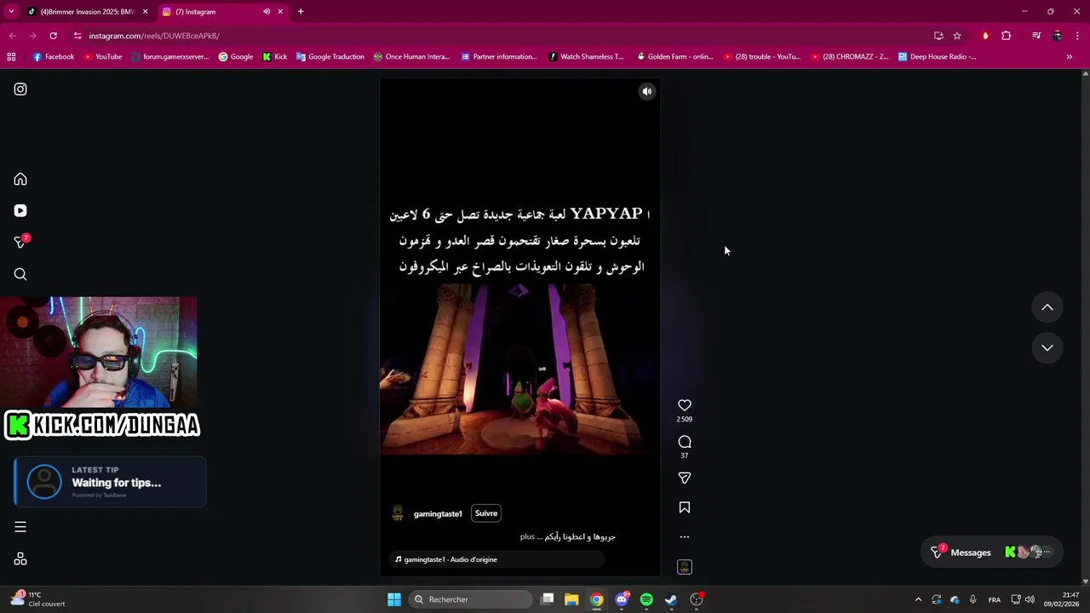1090x613 pixels.
Task: Go back in browser history
Action: [x=12, y=36]
